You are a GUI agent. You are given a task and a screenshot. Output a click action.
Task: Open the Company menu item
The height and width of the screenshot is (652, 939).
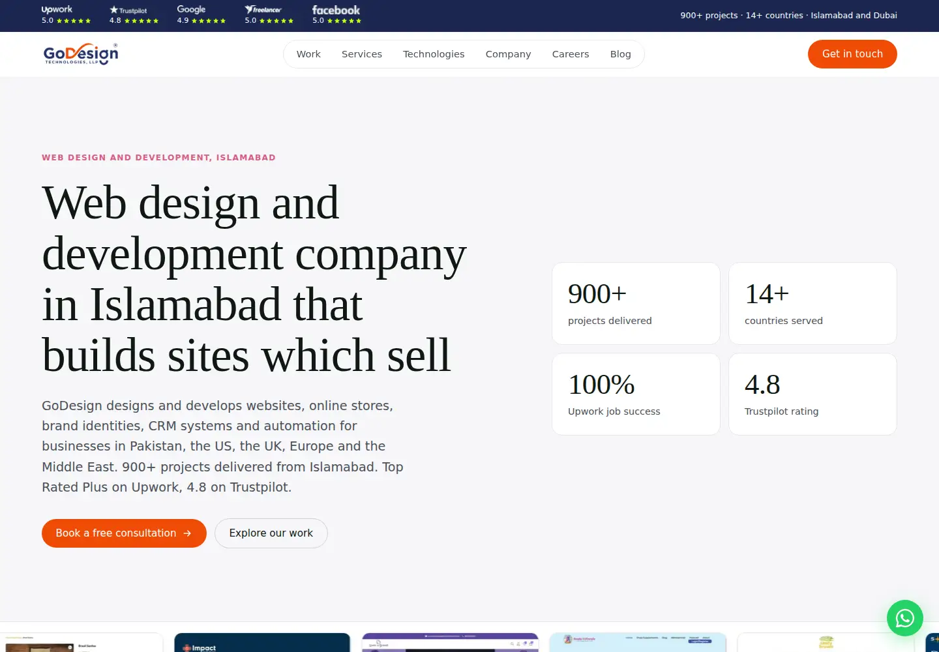coord(508,54)
